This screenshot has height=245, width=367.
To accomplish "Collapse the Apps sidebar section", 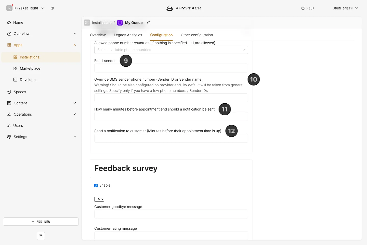I will click(x=75, y=45).
